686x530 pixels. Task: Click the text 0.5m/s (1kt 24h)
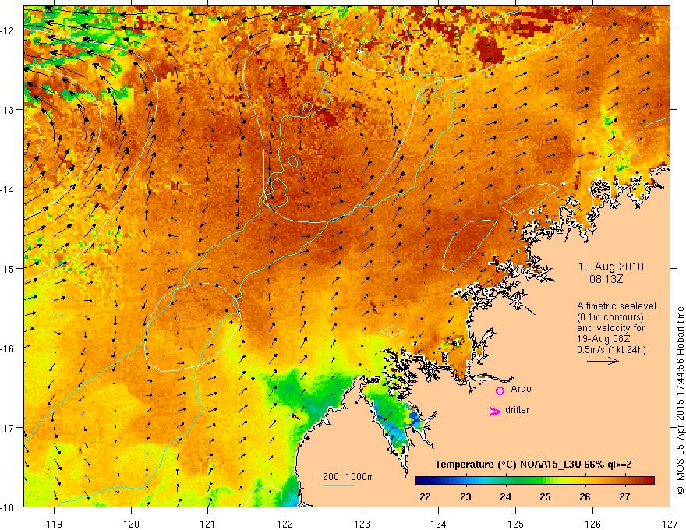[611, 350]
